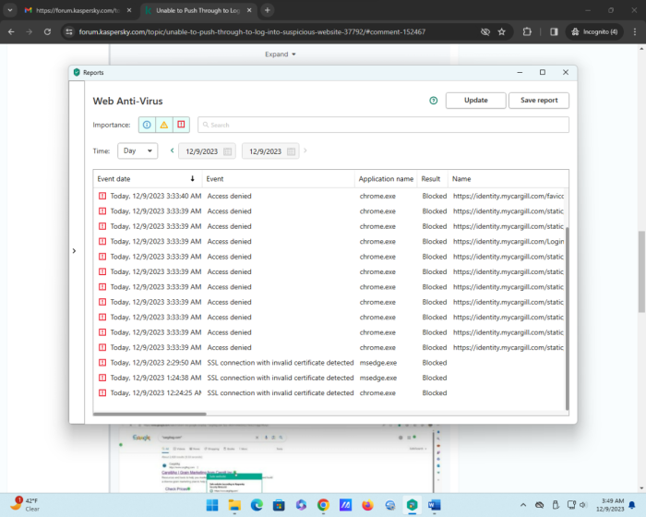Image resolution: width=646 pixels, height=517 pixels.
Task: Sort by the Name column header
Action: tap(508, 178)
